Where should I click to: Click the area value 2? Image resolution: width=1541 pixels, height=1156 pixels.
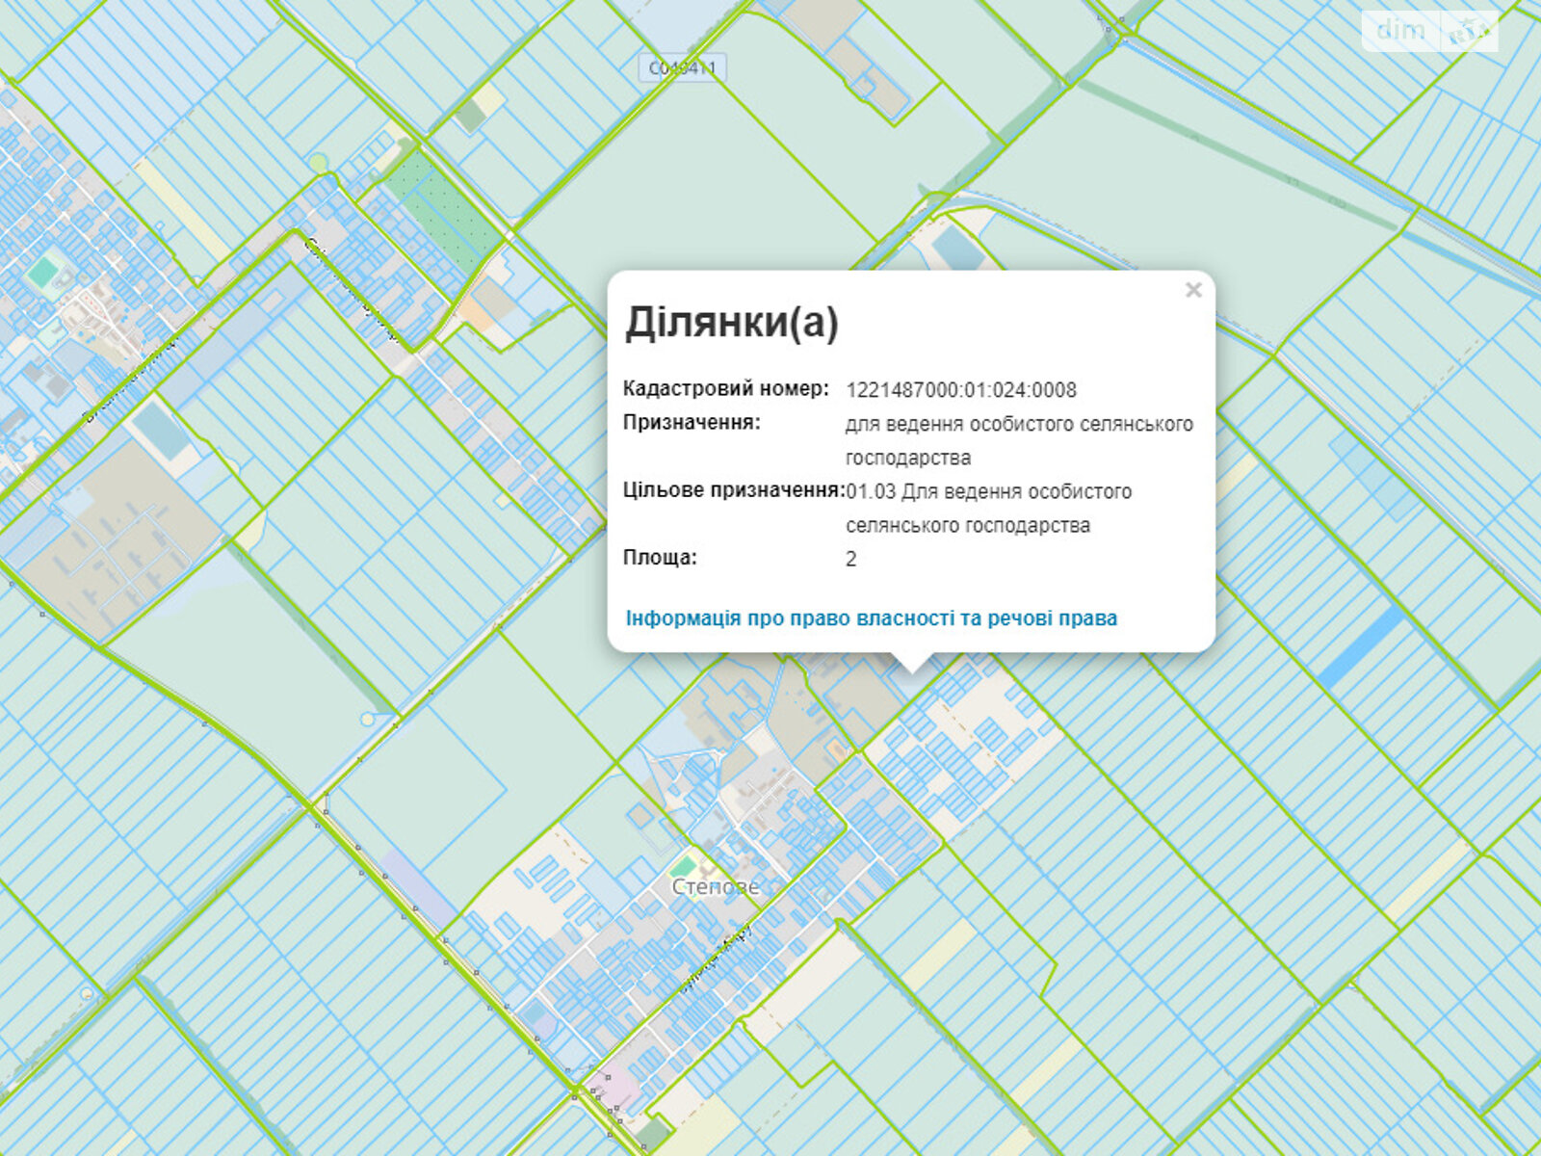coord(850,559)
